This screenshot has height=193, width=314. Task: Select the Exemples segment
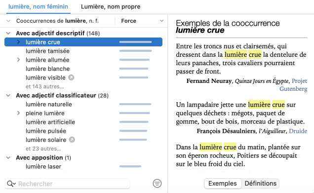[x=223, y=184]
